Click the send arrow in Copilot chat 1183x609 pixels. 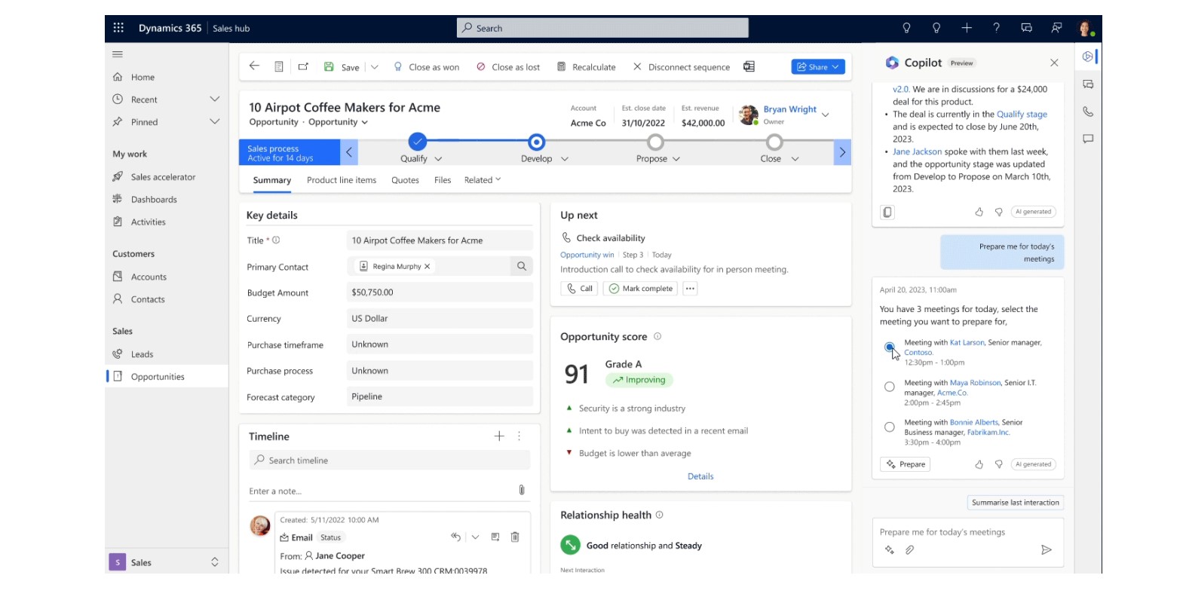pyautogui.click(x=1046, y=550)
